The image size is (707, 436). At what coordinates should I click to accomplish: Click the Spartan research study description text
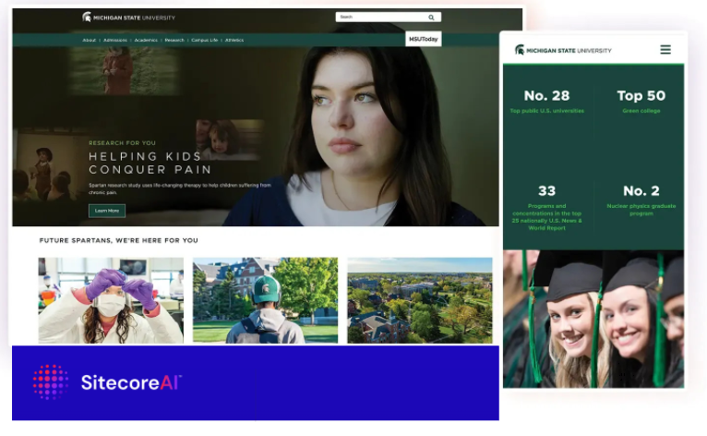click(x=179, y=188)
